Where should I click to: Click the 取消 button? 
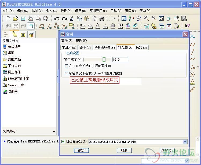pyautogui.click(x=124, y=151)
